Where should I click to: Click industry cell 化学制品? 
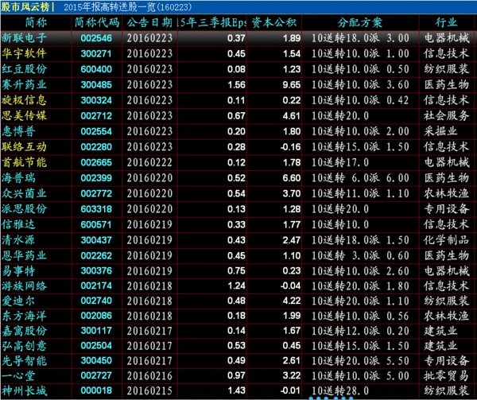click(x=446, y=239)
